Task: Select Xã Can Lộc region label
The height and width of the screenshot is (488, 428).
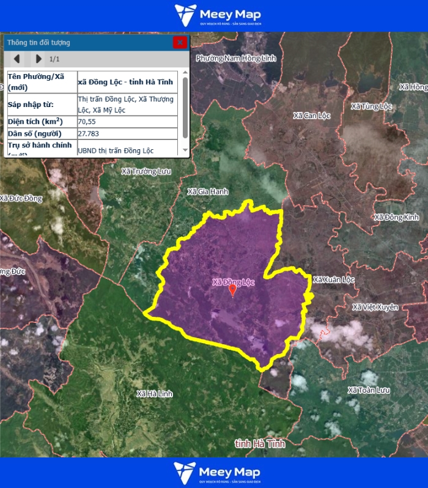Action: 312,115
